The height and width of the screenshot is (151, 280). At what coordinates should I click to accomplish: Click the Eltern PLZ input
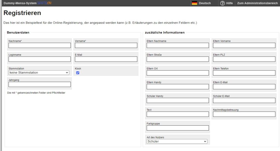244,59
